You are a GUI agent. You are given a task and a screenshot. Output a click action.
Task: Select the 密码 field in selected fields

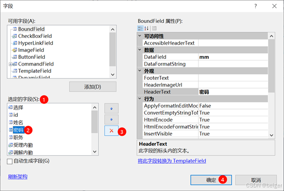18,130
